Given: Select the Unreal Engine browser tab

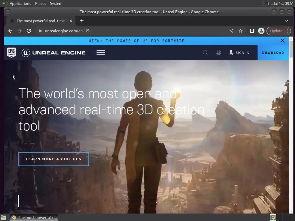Looking at the screenshot, I should click(x=41, y=21).
